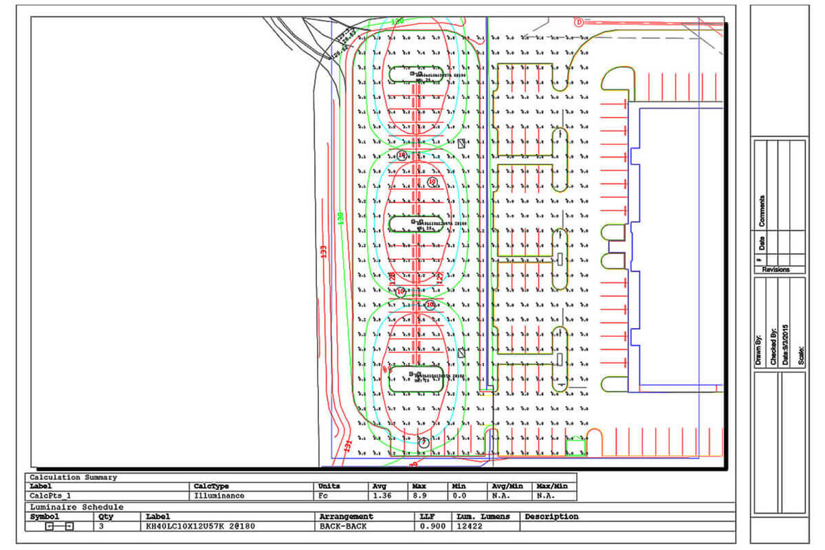Click the LLF value 0.900

(432, 527)
